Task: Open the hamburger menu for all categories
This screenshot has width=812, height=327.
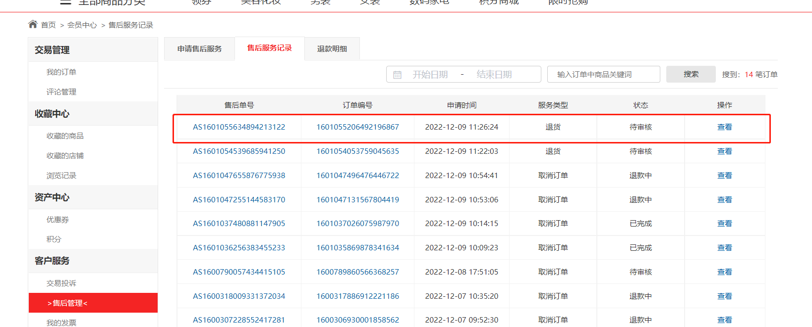Action: coord(65,2)
